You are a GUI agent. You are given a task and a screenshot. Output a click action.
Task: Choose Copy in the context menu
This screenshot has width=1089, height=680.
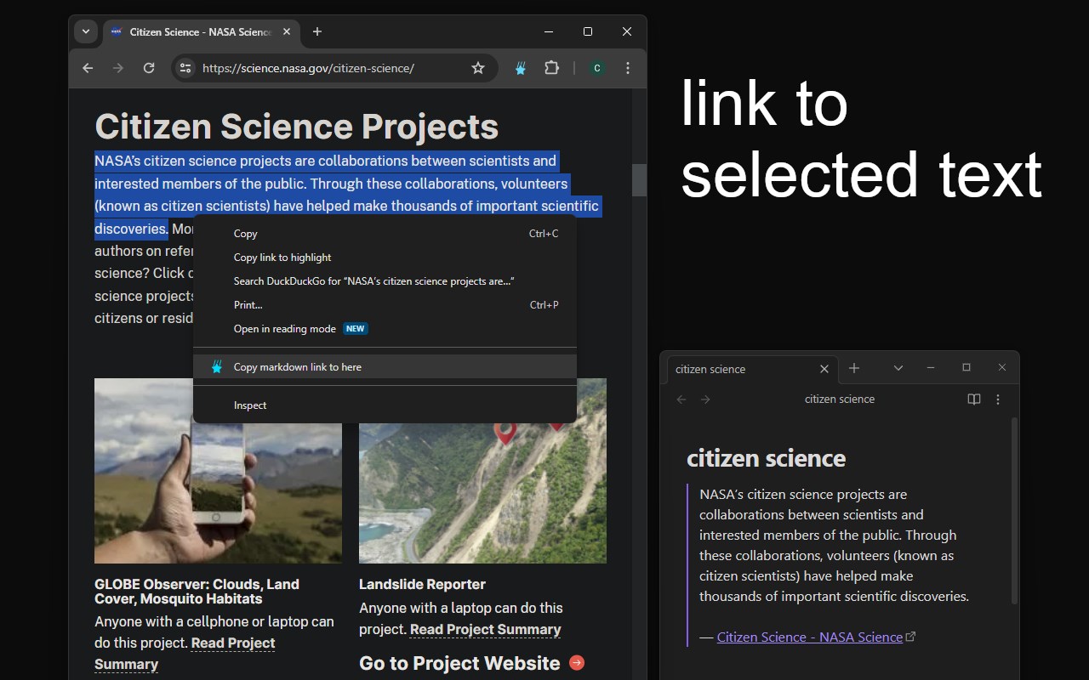click(x=385, y=234)
